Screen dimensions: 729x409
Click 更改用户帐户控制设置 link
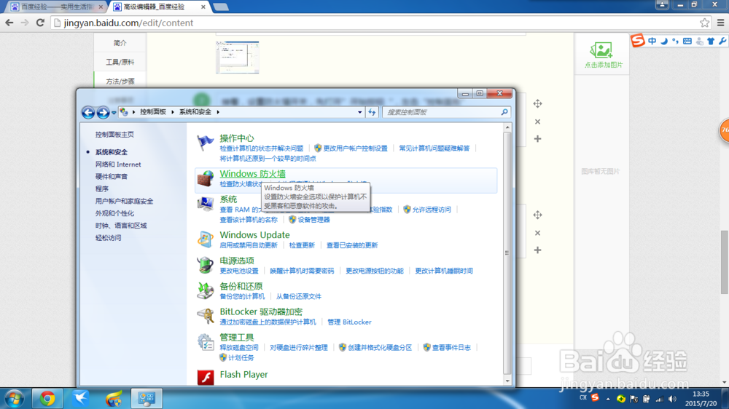(355, 148)
